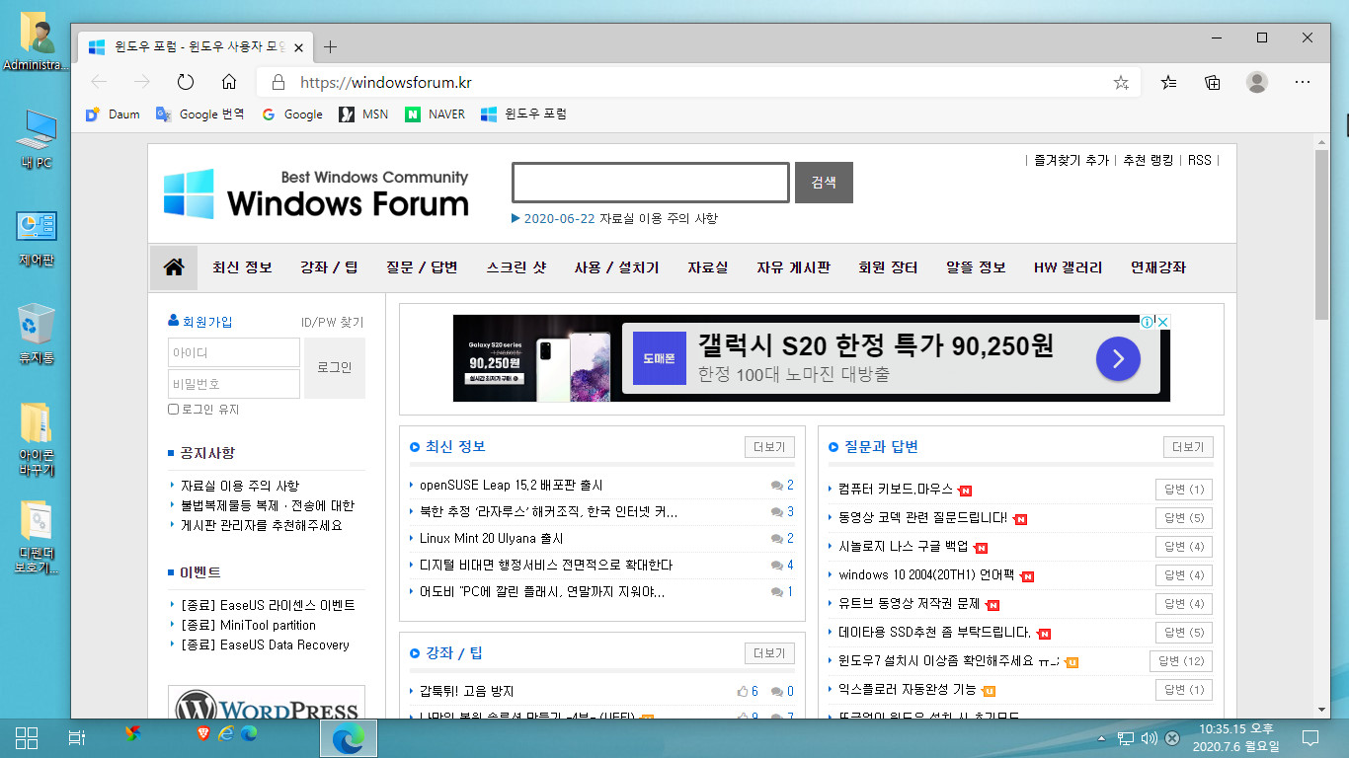Open Task View on taskbar
The width and height of the screenshot is (1349, 758).
coord(78,737)
